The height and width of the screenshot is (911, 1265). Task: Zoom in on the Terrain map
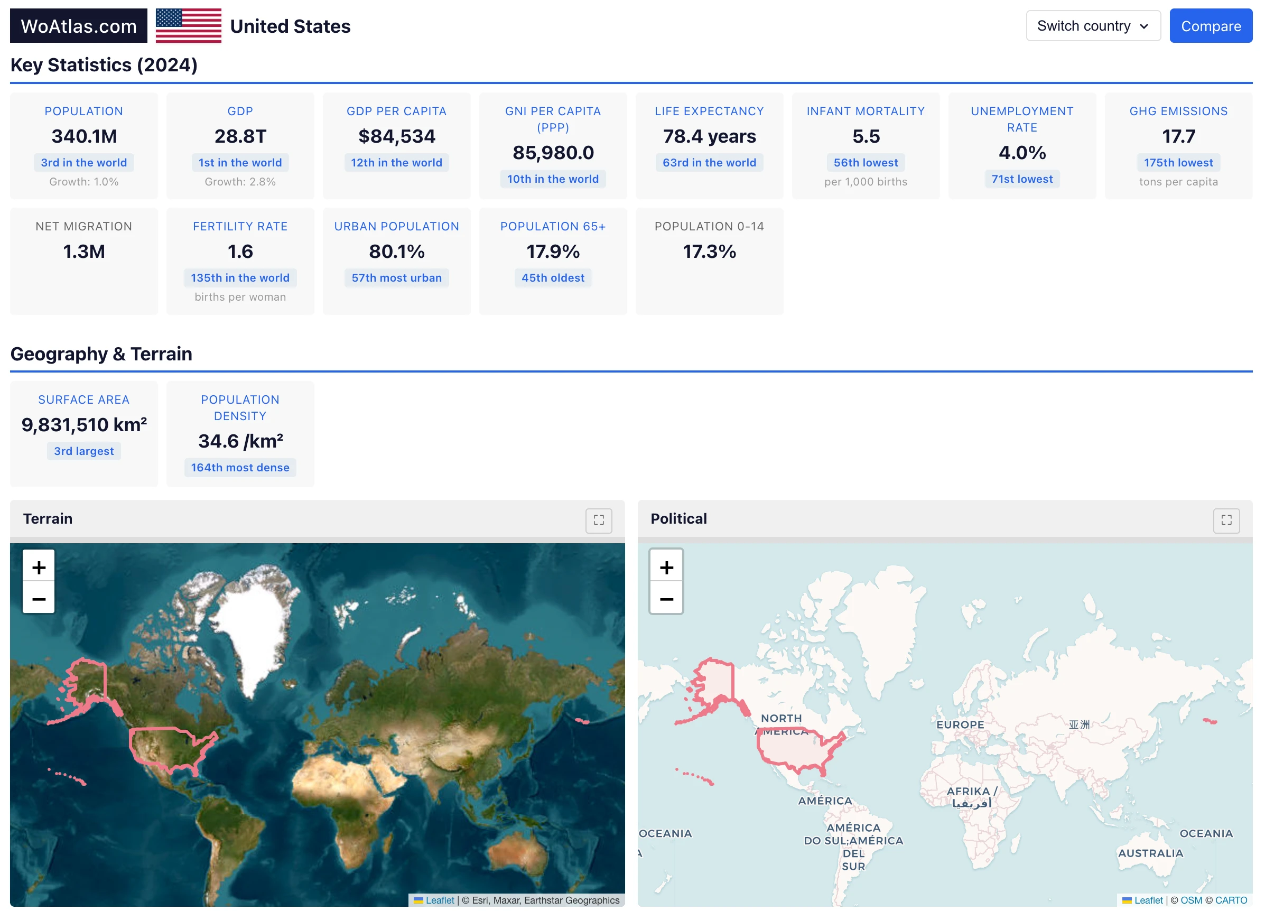pyautogui.click(x=39, y=568)
